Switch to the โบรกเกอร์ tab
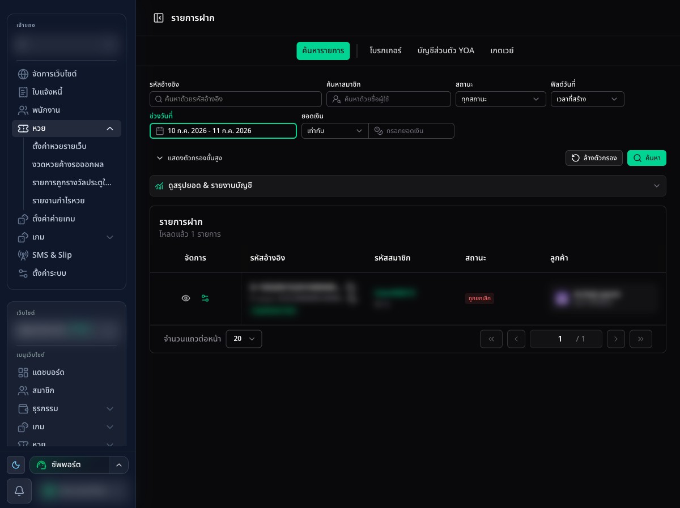This screenshot has width=680, height=508. coord(385,50)
